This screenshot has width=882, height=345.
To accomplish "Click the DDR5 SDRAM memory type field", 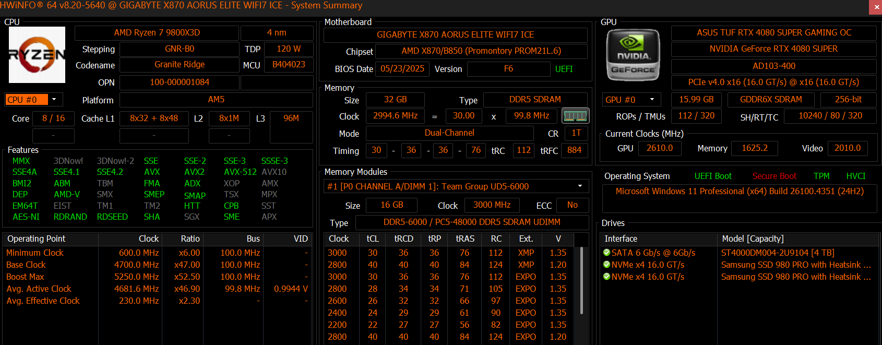I will [x=535, y=100].
